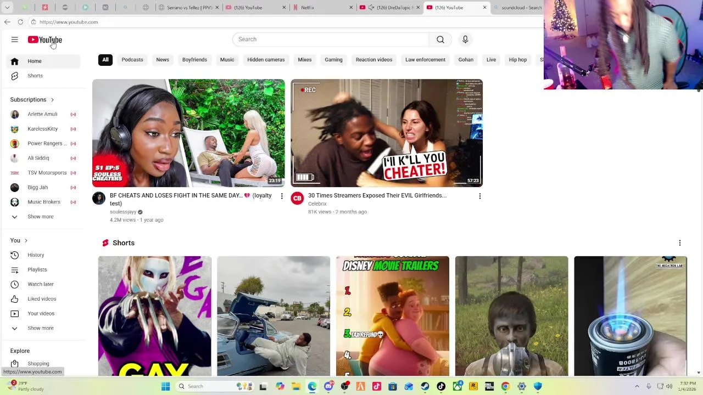
Task: Show hidden system tray icons
Action: 637,386
